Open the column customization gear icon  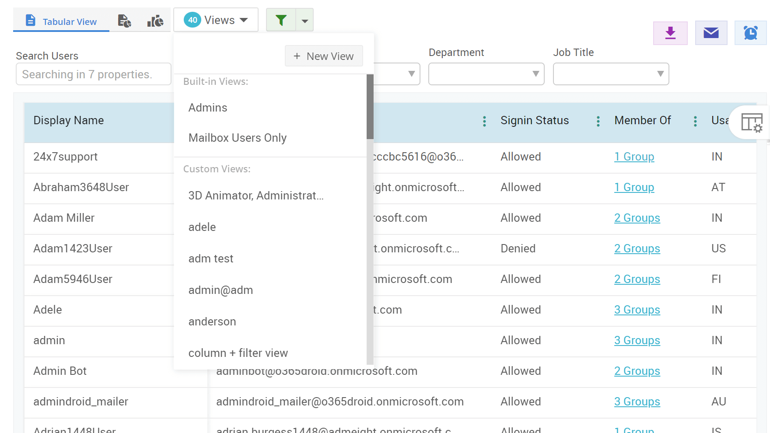752,124
